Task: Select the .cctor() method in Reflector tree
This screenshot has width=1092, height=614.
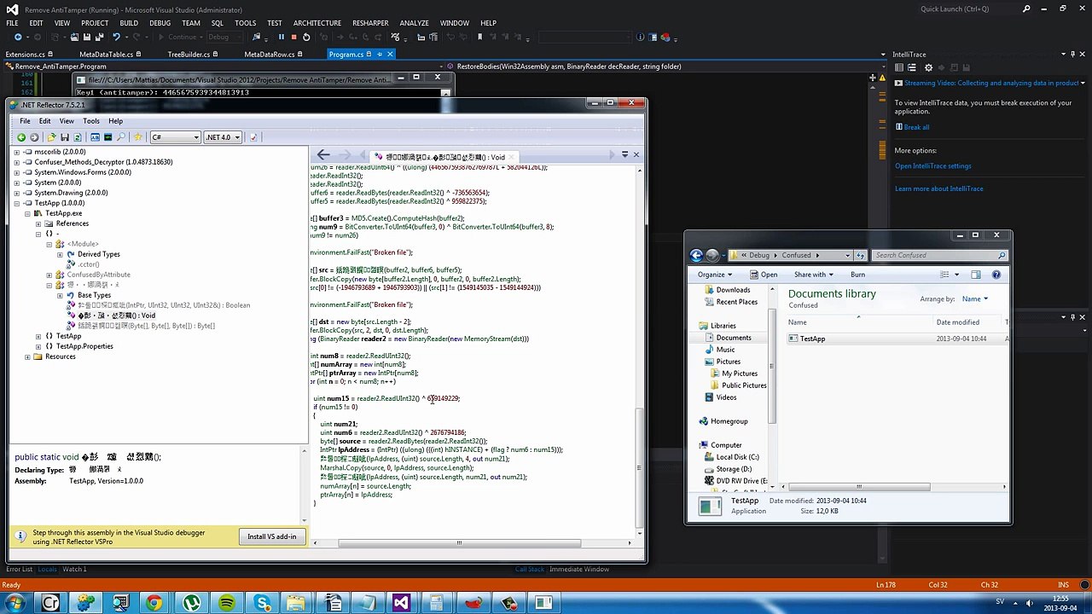Action: [89, 264]
